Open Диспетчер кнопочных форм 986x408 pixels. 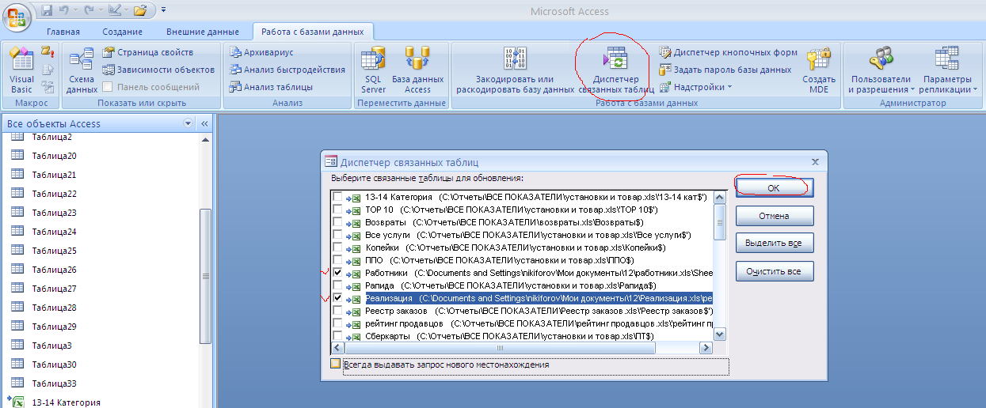[x=728, y=52]
